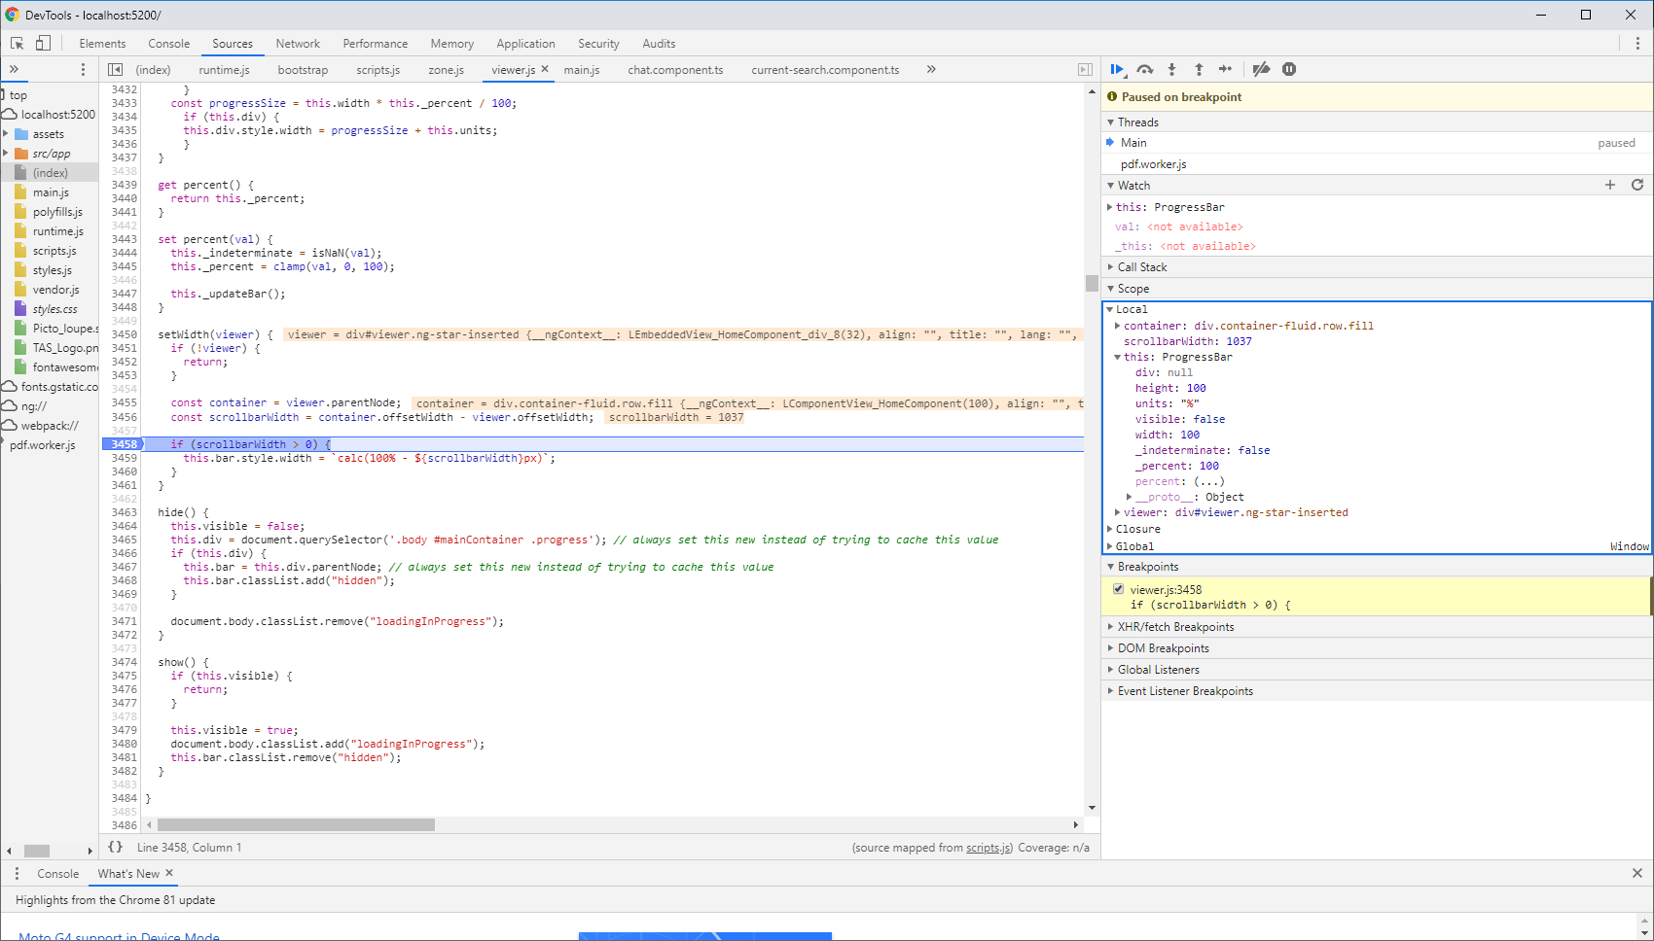Viewport: 1654px width, 941px height.
Task: Add a new watch expression
Action: click(x=1610, y=185)
